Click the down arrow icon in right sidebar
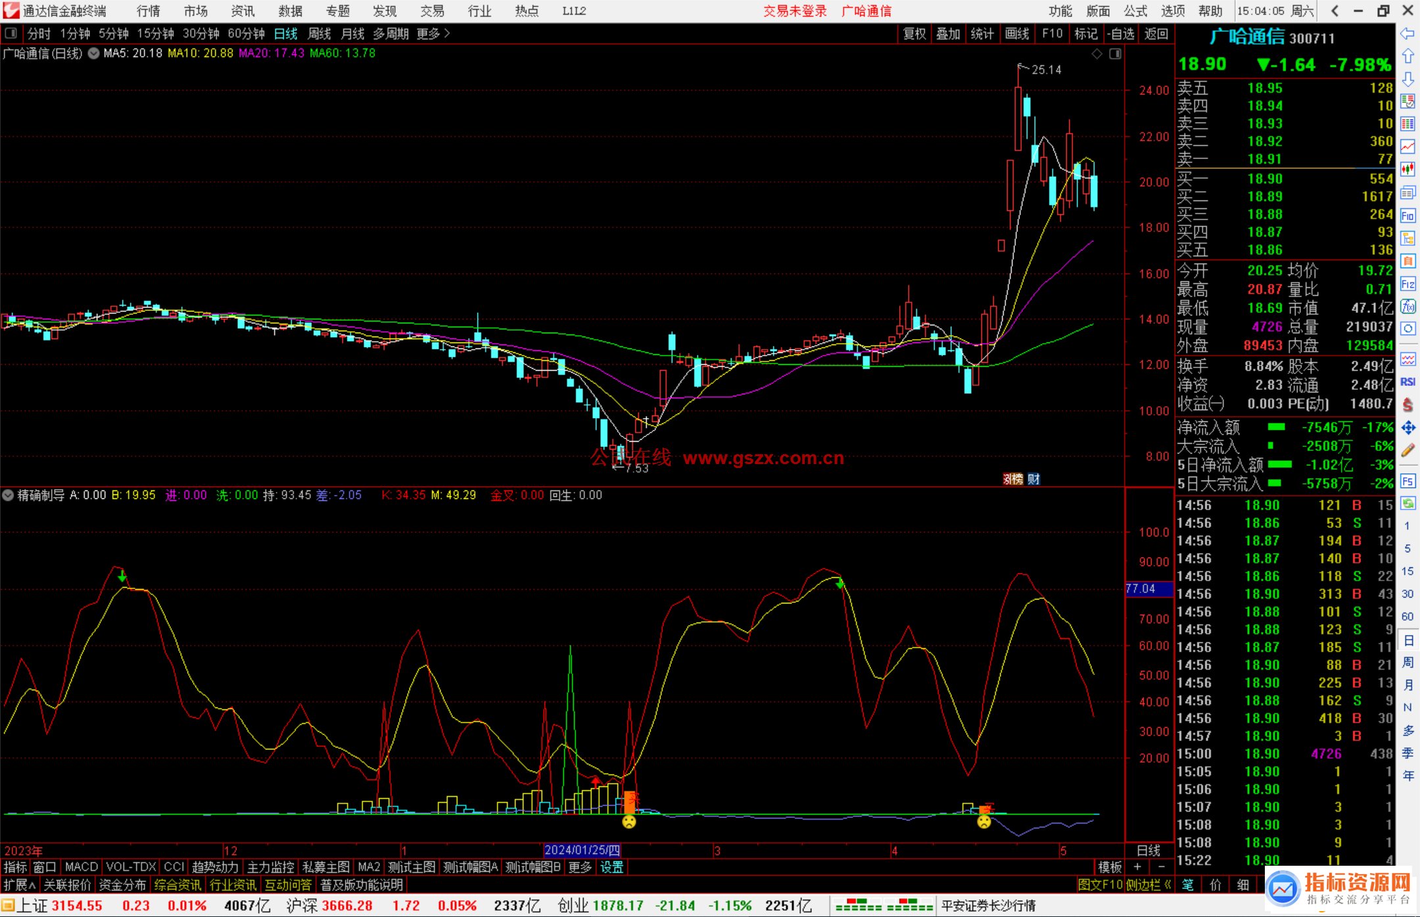This screenshot has width=1420, height=917. point(1408,79)
